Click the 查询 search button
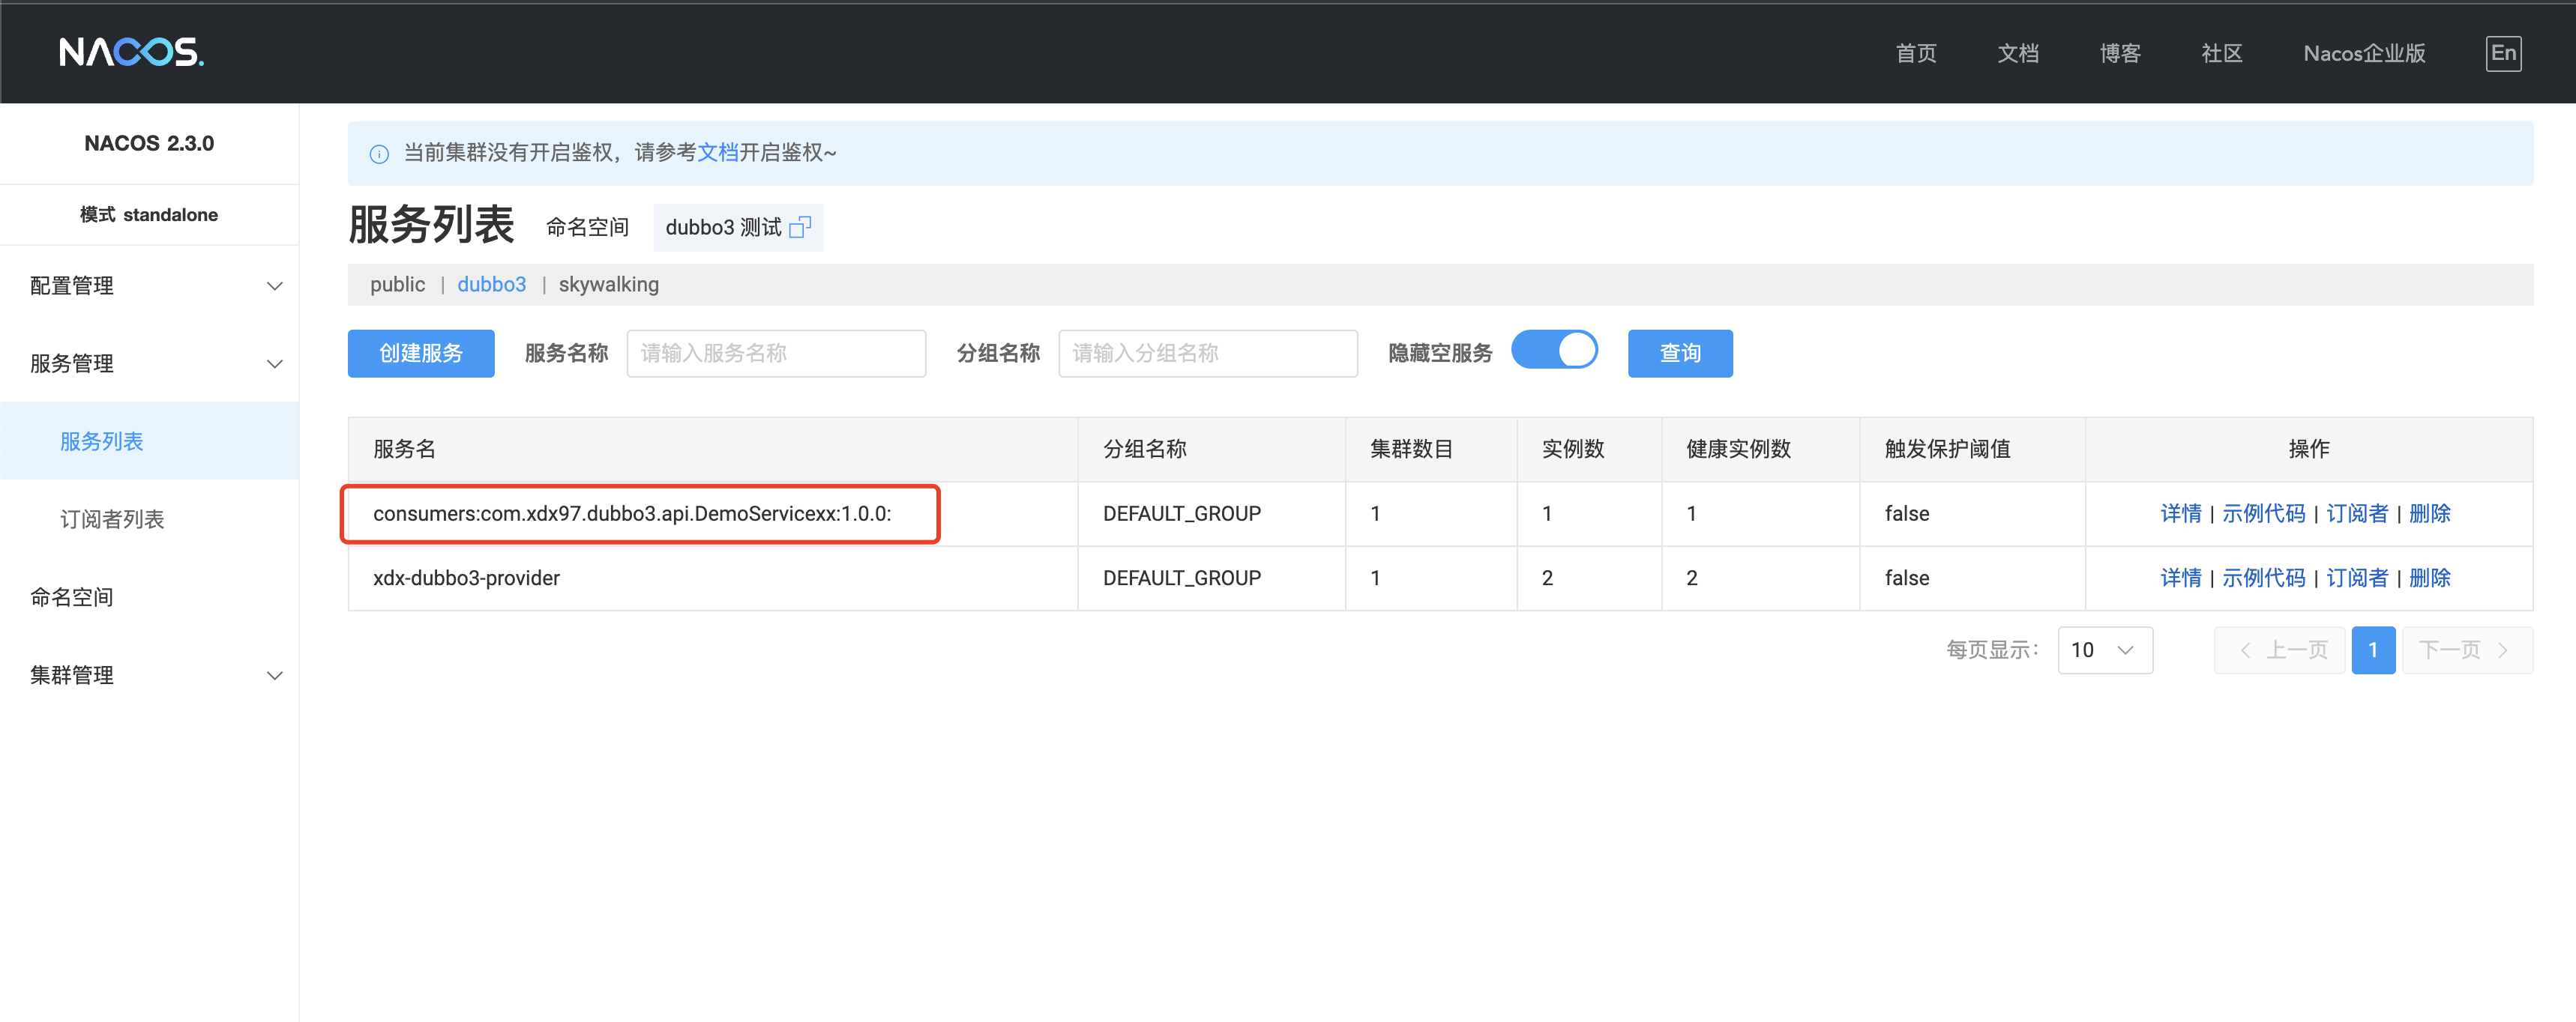The image size is (2576, 1022). point(1679,354)
